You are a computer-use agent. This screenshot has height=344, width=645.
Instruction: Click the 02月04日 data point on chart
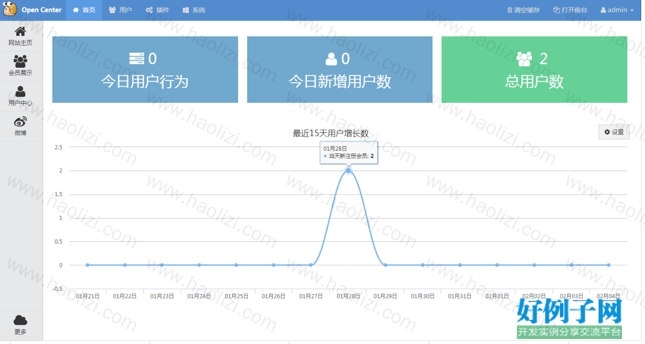click(608, 265)
